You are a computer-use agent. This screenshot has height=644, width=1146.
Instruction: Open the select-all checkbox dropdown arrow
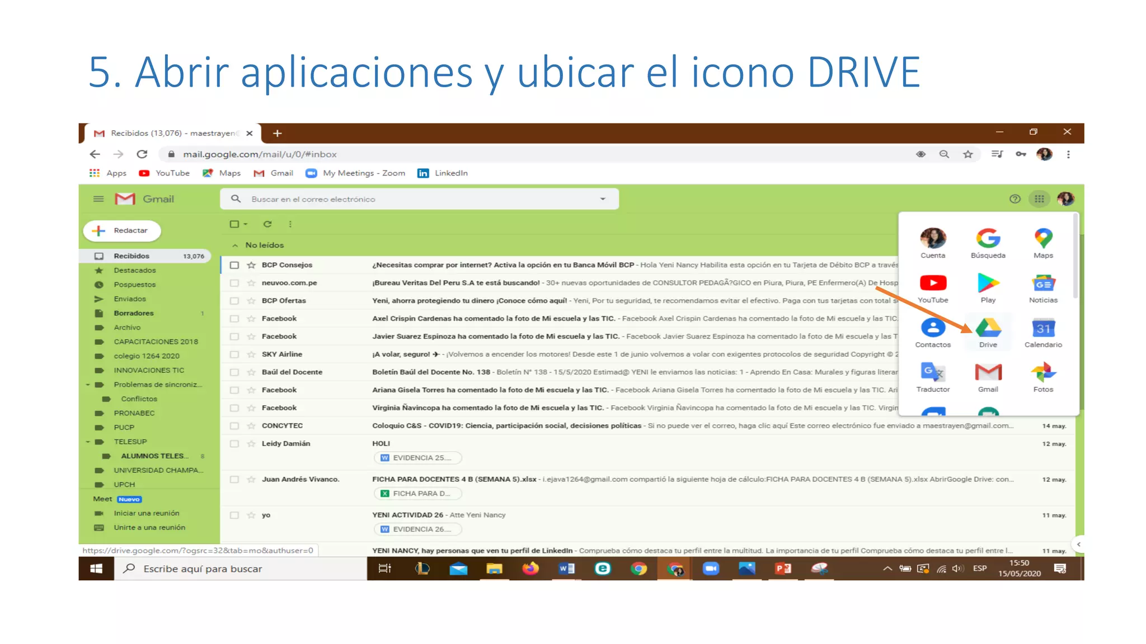pos(246,224)
